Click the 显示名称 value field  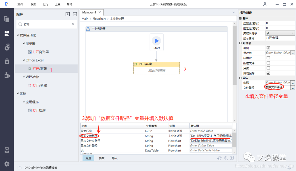pos(280,38)
